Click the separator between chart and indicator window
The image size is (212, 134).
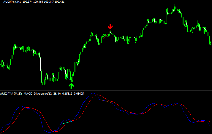coord(106,90)
